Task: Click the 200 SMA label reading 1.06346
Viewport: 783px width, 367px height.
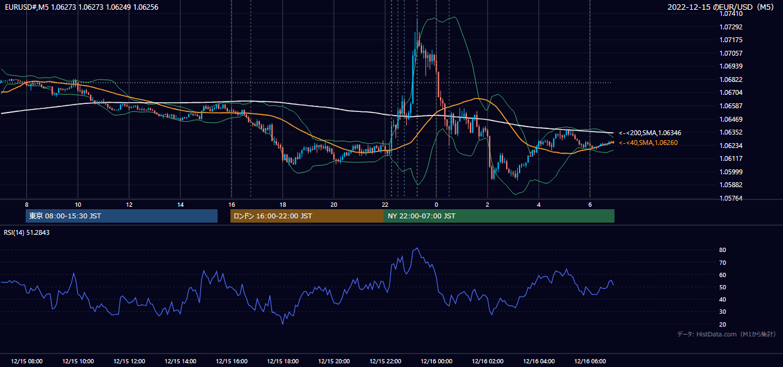Action: [650, 133]
